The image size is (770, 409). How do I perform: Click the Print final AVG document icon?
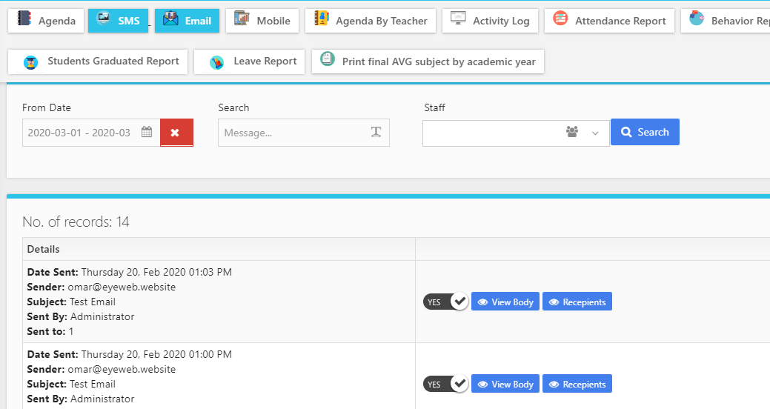tap(327, 59)
